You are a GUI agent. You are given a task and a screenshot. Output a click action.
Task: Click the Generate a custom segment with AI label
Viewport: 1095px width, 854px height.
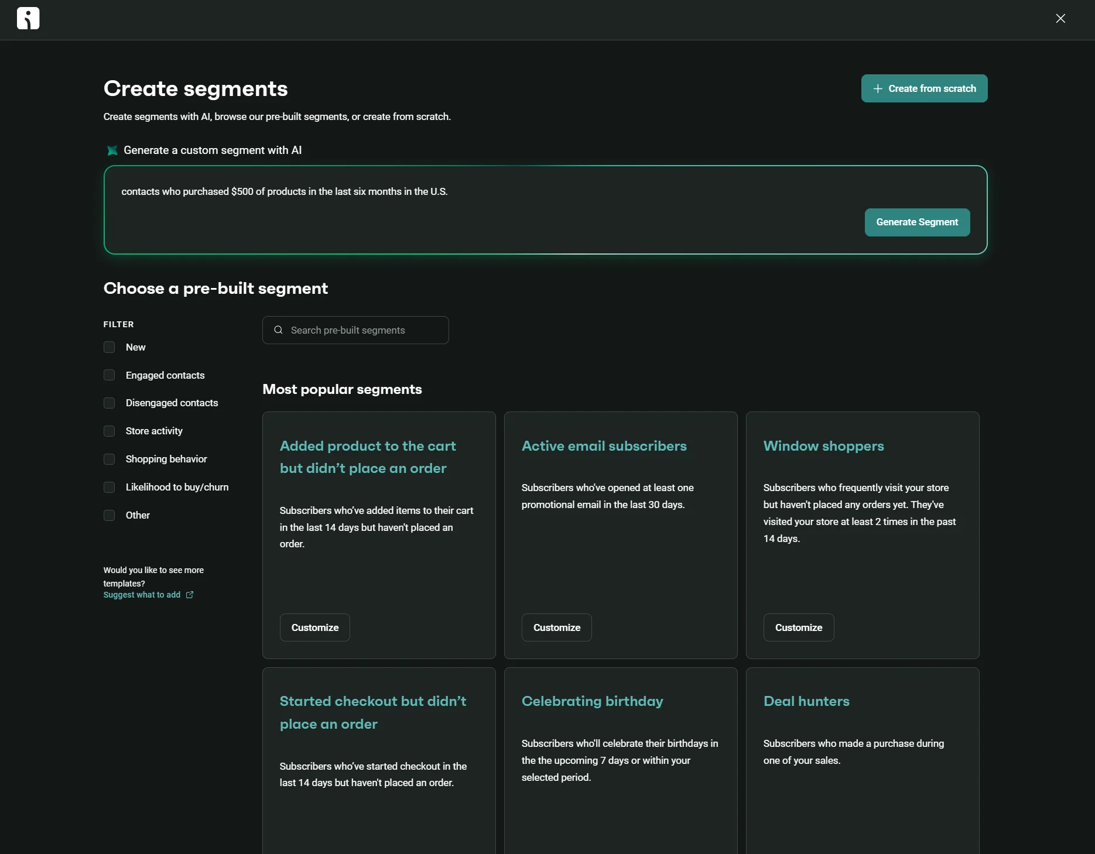(x=213, y=150)
